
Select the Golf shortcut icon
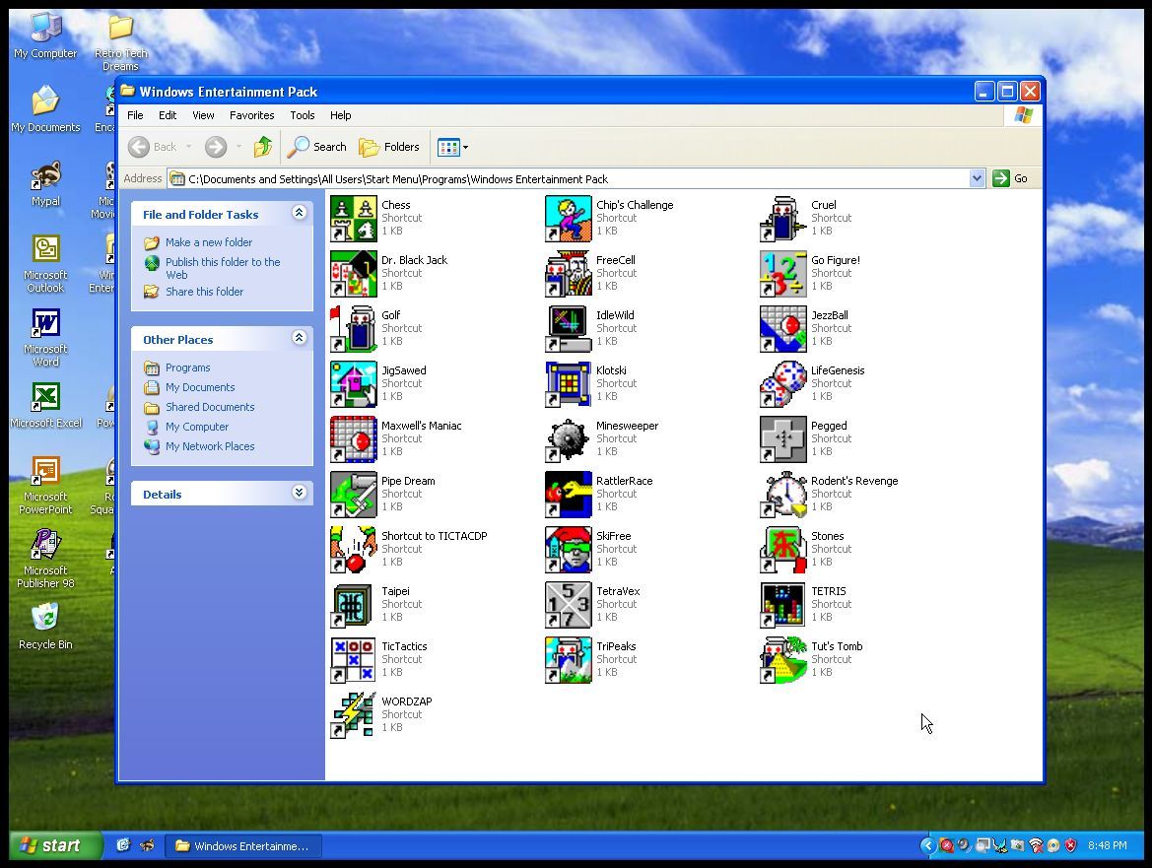(x=354, y=329)
